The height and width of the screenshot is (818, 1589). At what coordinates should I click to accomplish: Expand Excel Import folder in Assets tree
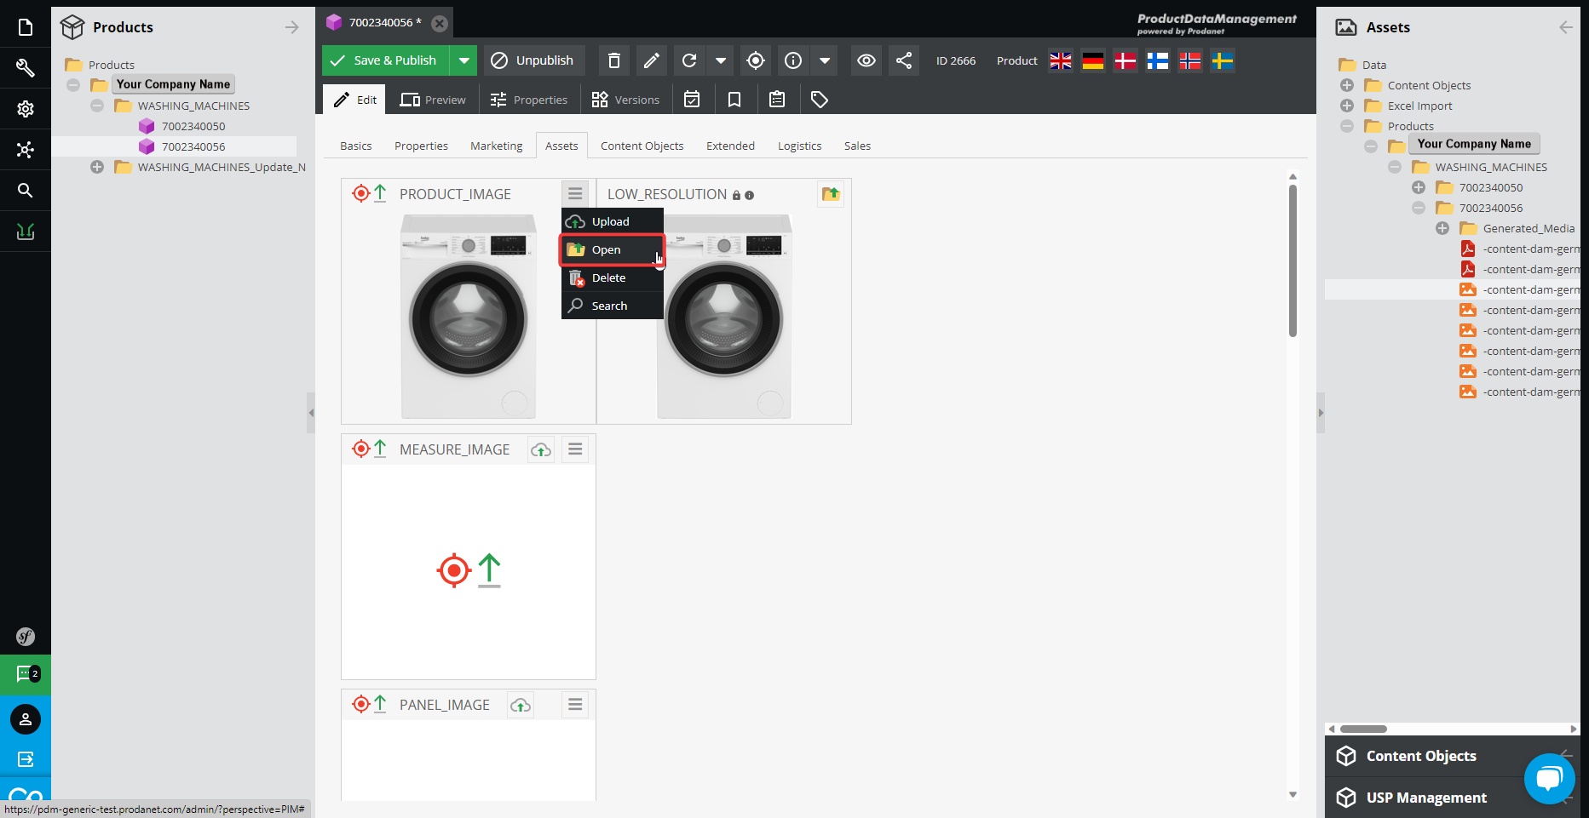[x=1347, y=106]
